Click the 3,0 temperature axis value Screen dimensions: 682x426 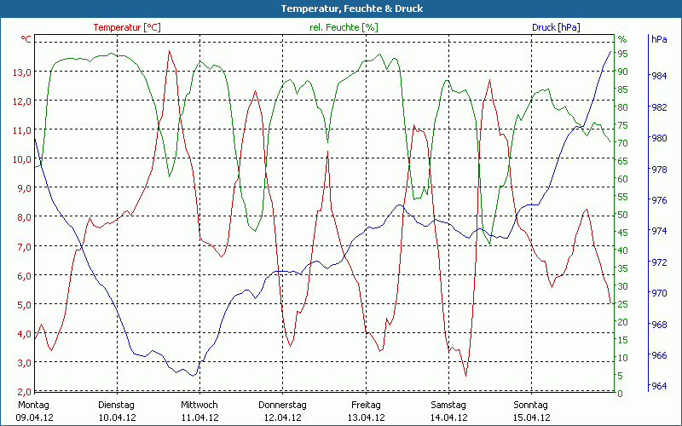coord(24,363)
